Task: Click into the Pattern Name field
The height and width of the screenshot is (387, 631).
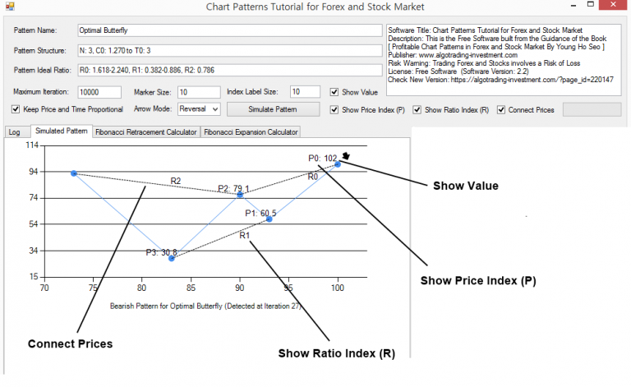Action: 228,30
